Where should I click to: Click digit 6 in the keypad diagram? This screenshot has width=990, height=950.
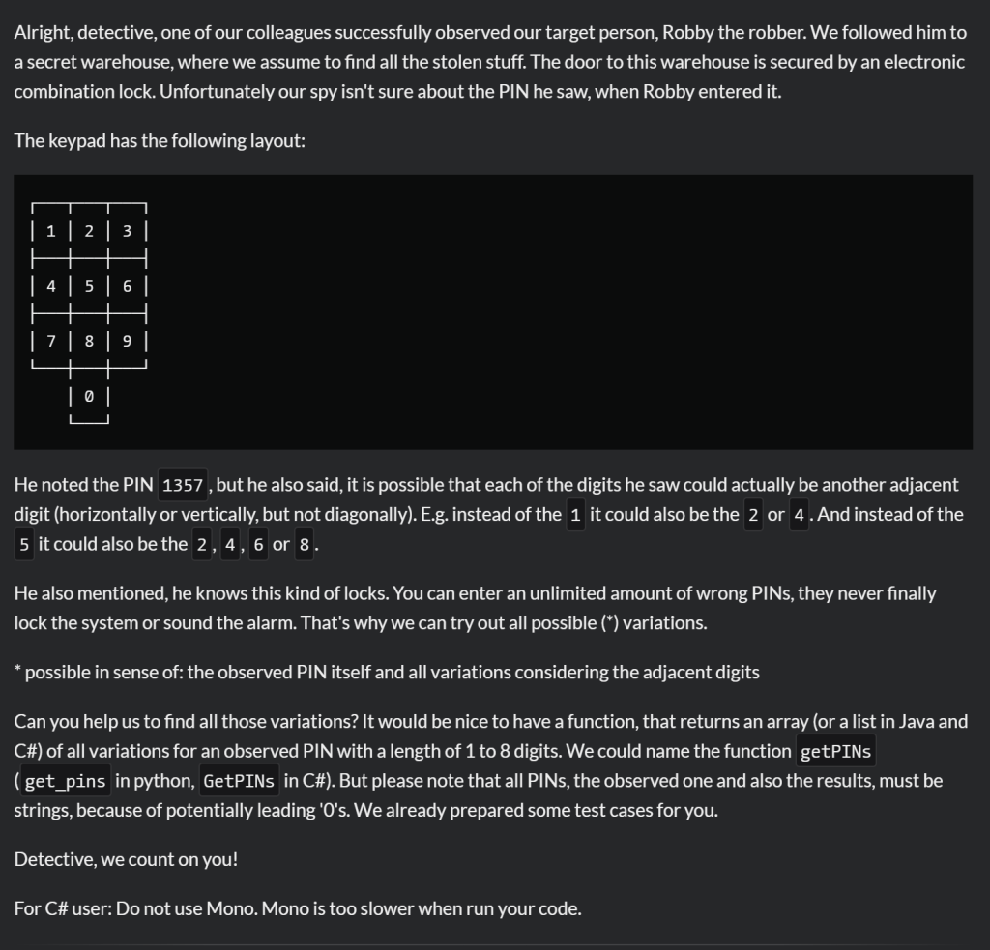click(x=127, y=286)
